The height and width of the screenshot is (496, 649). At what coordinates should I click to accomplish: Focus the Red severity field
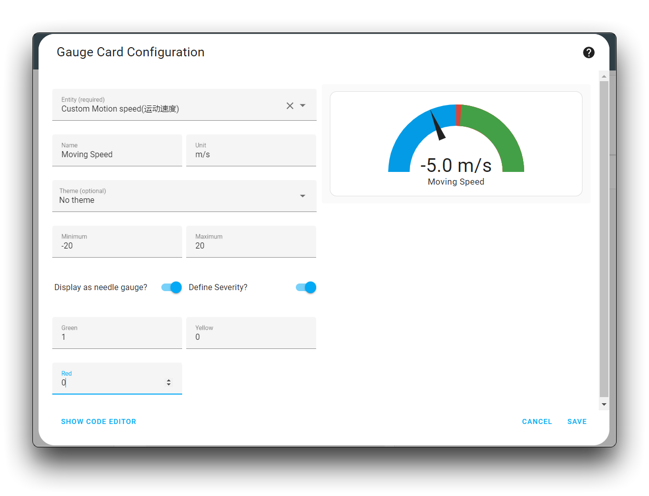tap(117, 378)
